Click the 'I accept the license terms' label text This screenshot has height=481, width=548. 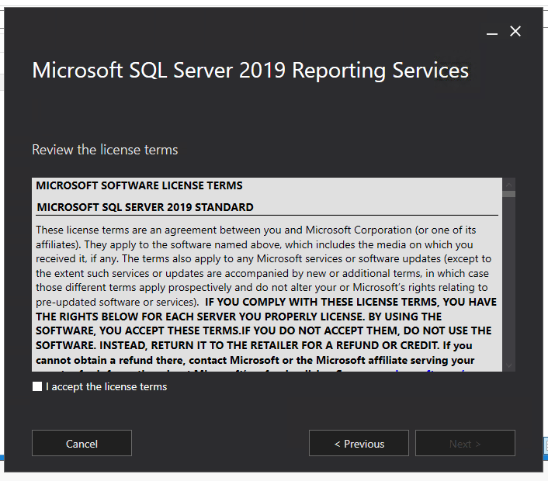point(106,386)
